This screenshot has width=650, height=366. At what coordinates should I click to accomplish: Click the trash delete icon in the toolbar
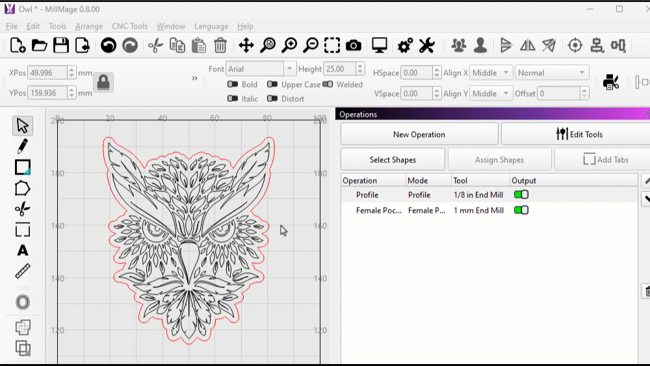(220, 45)
